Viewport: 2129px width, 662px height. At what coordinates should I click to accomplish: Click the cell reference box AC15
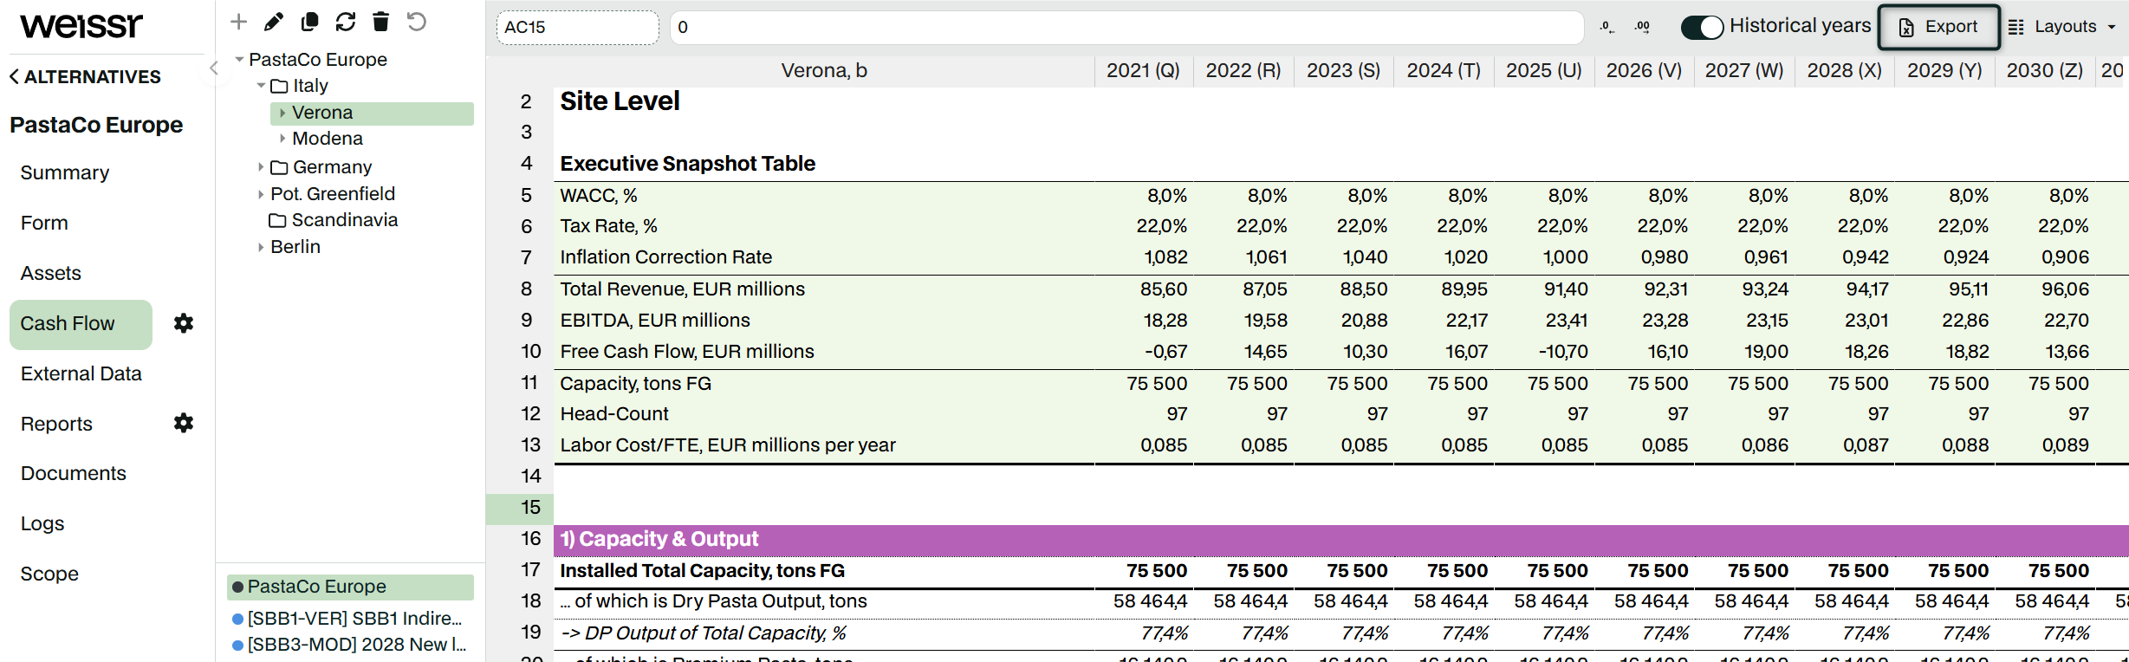click(577, 27)
